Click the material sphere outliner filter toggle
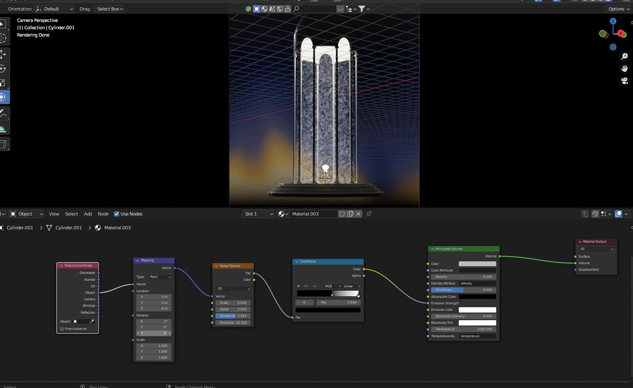 264,9
